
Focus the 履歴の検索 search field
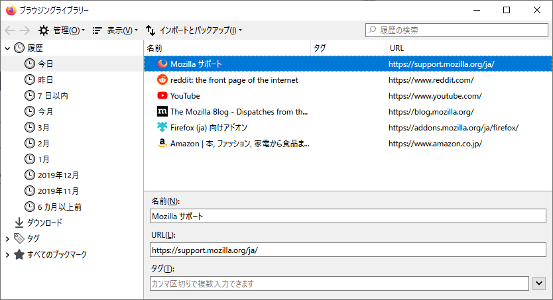point(457,30)
